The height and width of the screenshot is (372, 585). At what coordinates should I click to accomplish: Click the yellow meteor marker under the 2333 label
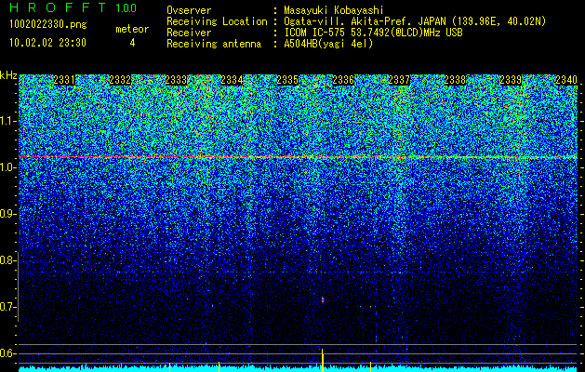(x=170, y=366)
